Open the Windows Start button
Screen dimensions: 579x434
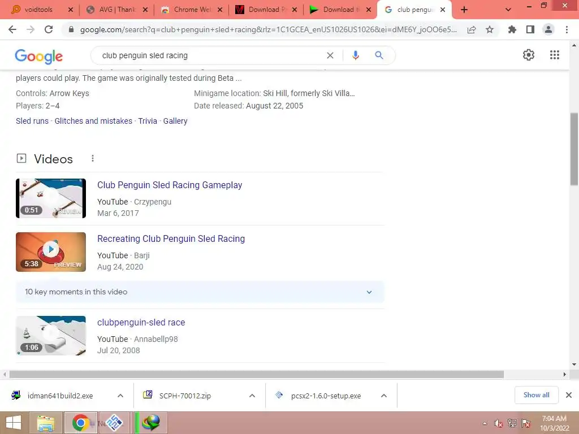[x=14, y=423]
